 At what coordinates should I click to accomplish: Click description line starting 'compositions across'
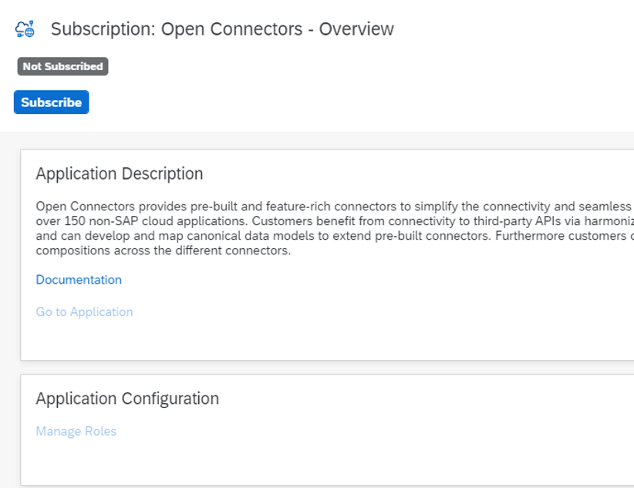[x=163, y=251]
